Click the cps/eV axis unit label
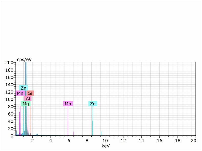202x151 pixels. coord(24,60)
